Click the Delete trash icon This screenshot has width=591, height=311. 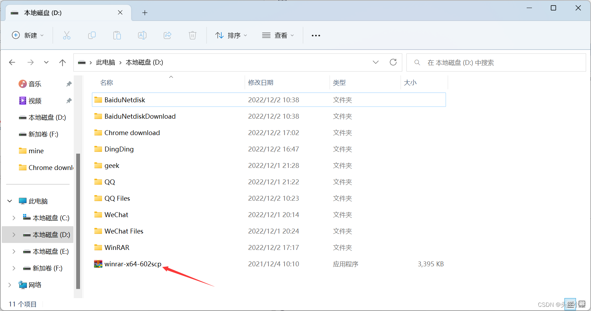tap(193, 35)
